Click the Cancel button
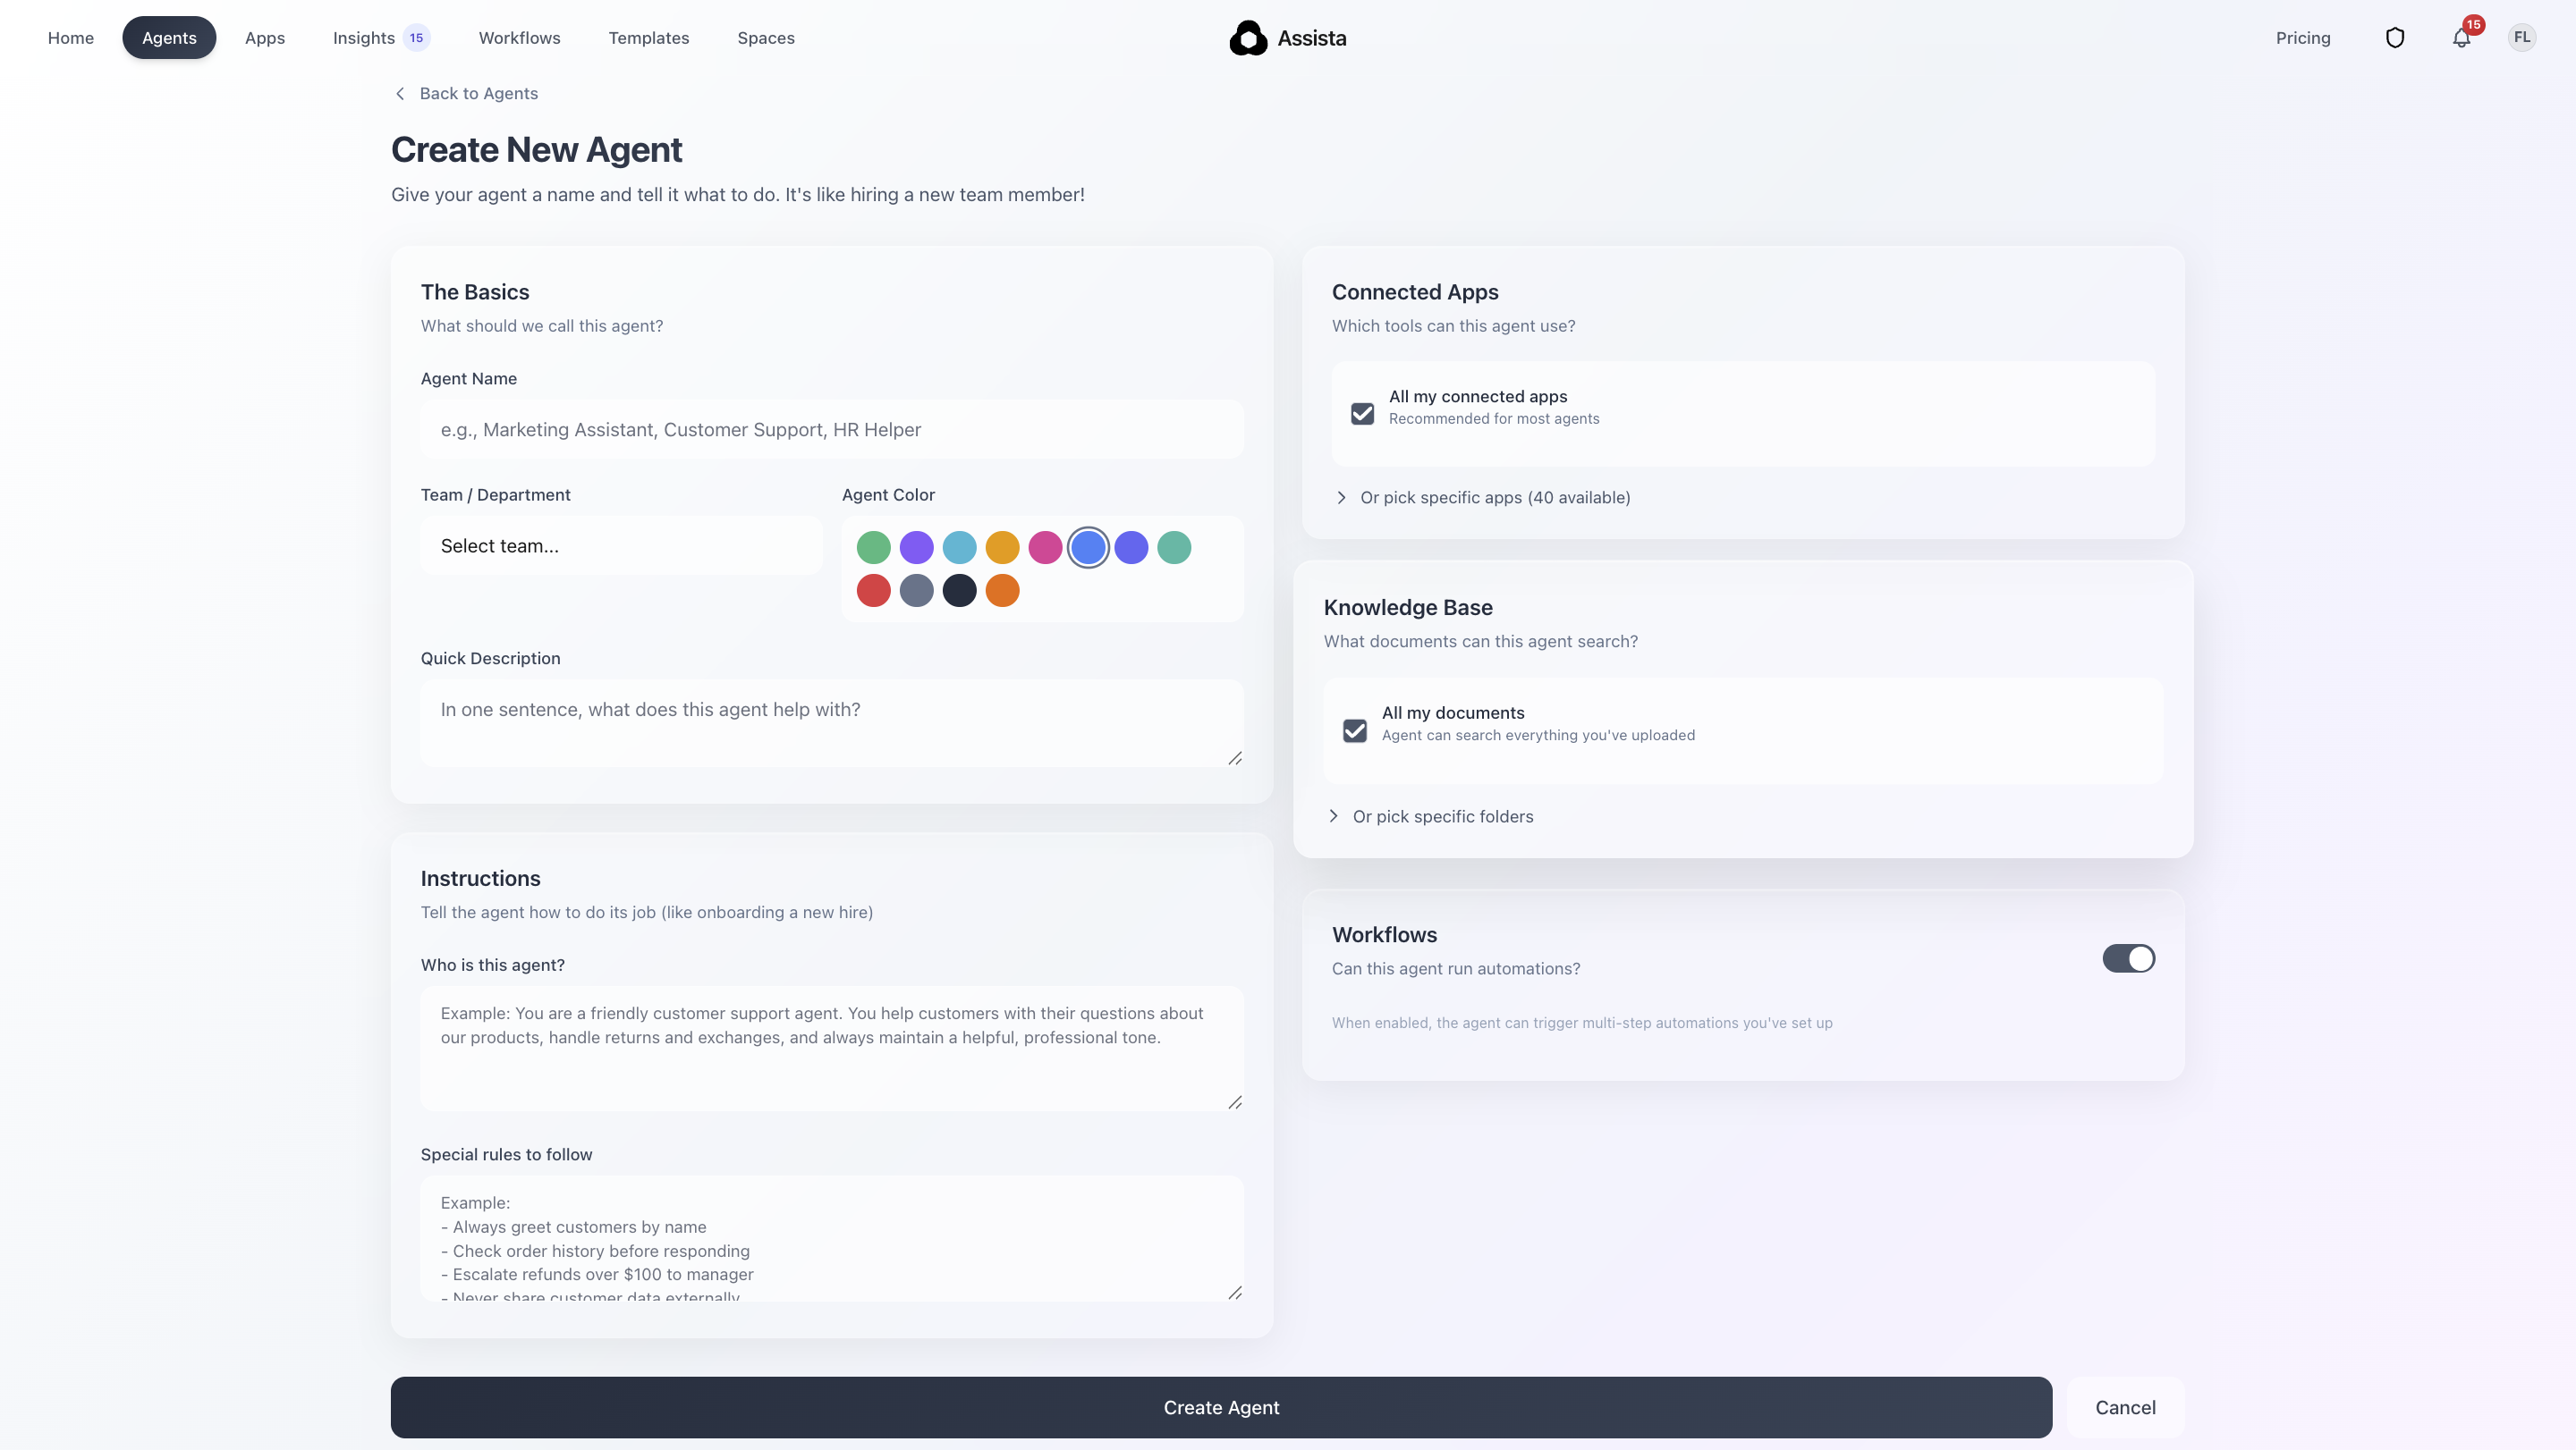 2125,1407
